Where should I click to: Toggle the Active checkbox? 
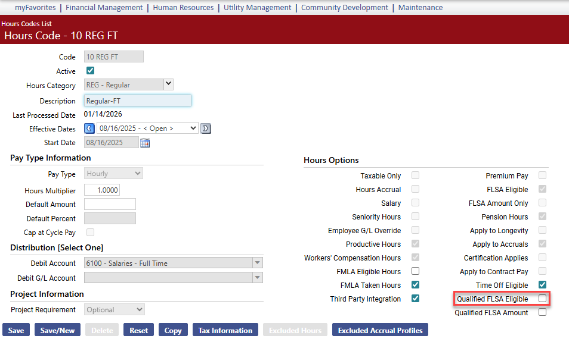coord(91,71)
